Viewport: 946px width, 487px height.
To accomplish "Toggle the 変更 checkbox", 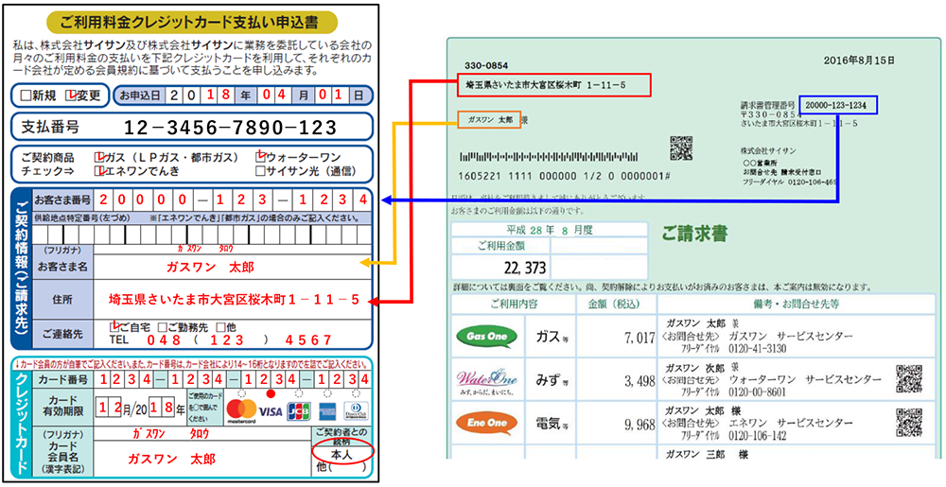I will [70, 96].
